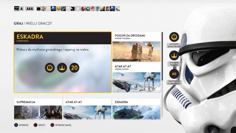Select the purple character friend avatar
The width and height of the screenshot is (236, 133).
pyautogui.click(x=83, y=9)
